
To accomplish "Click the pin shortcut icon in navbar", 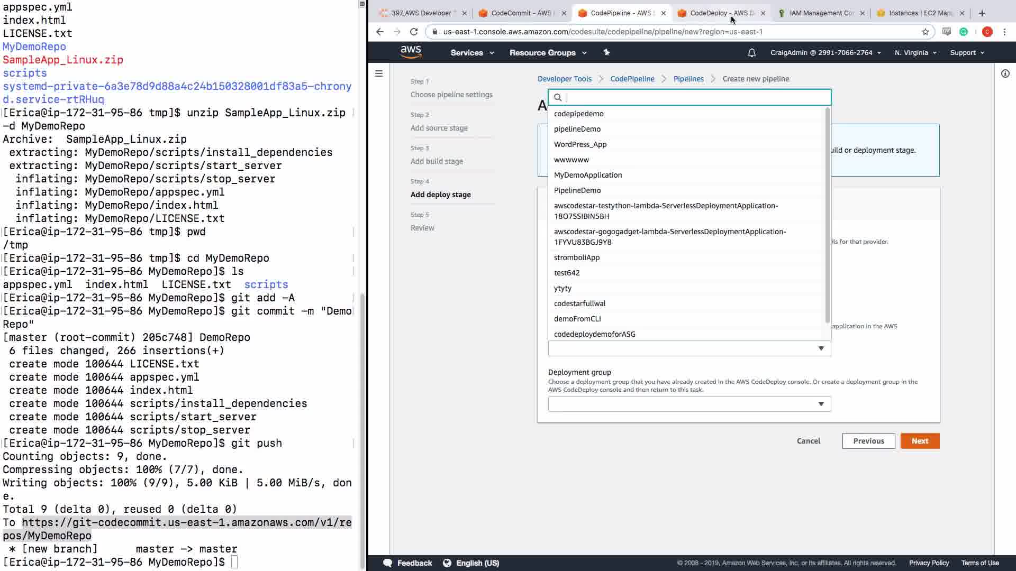I will coord(606,52).
